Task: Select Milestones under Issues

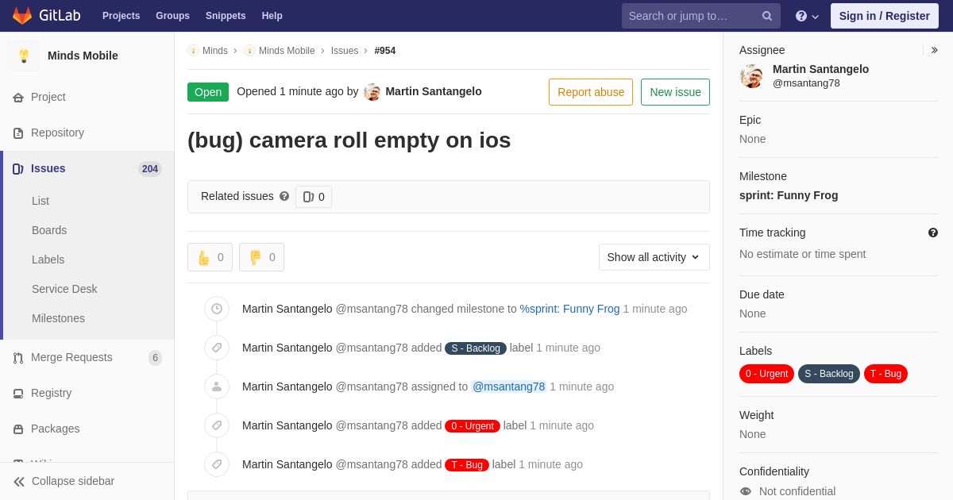Action: 58,318
